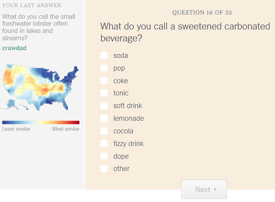Select the other checkbox
The width and height of the screenshot is (275, 202).
[104, 169]
